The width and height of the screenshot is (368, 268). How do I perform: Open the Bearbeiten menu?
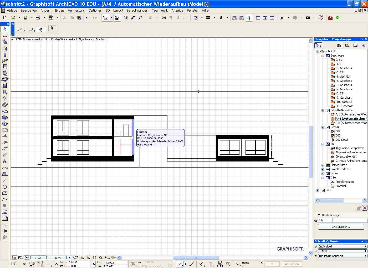pyautogui.click(x=29, y=11)
